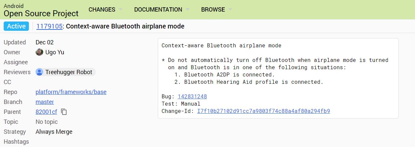
Task: Open the CHANGES dropdown arrow
Action: (120, 10)
